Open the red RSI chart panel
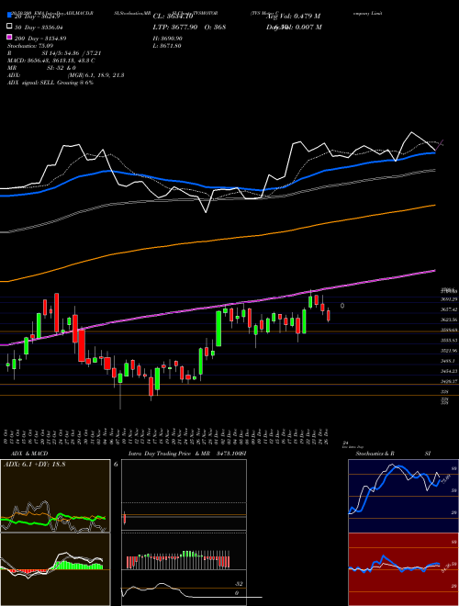 (x=403, y=569)
